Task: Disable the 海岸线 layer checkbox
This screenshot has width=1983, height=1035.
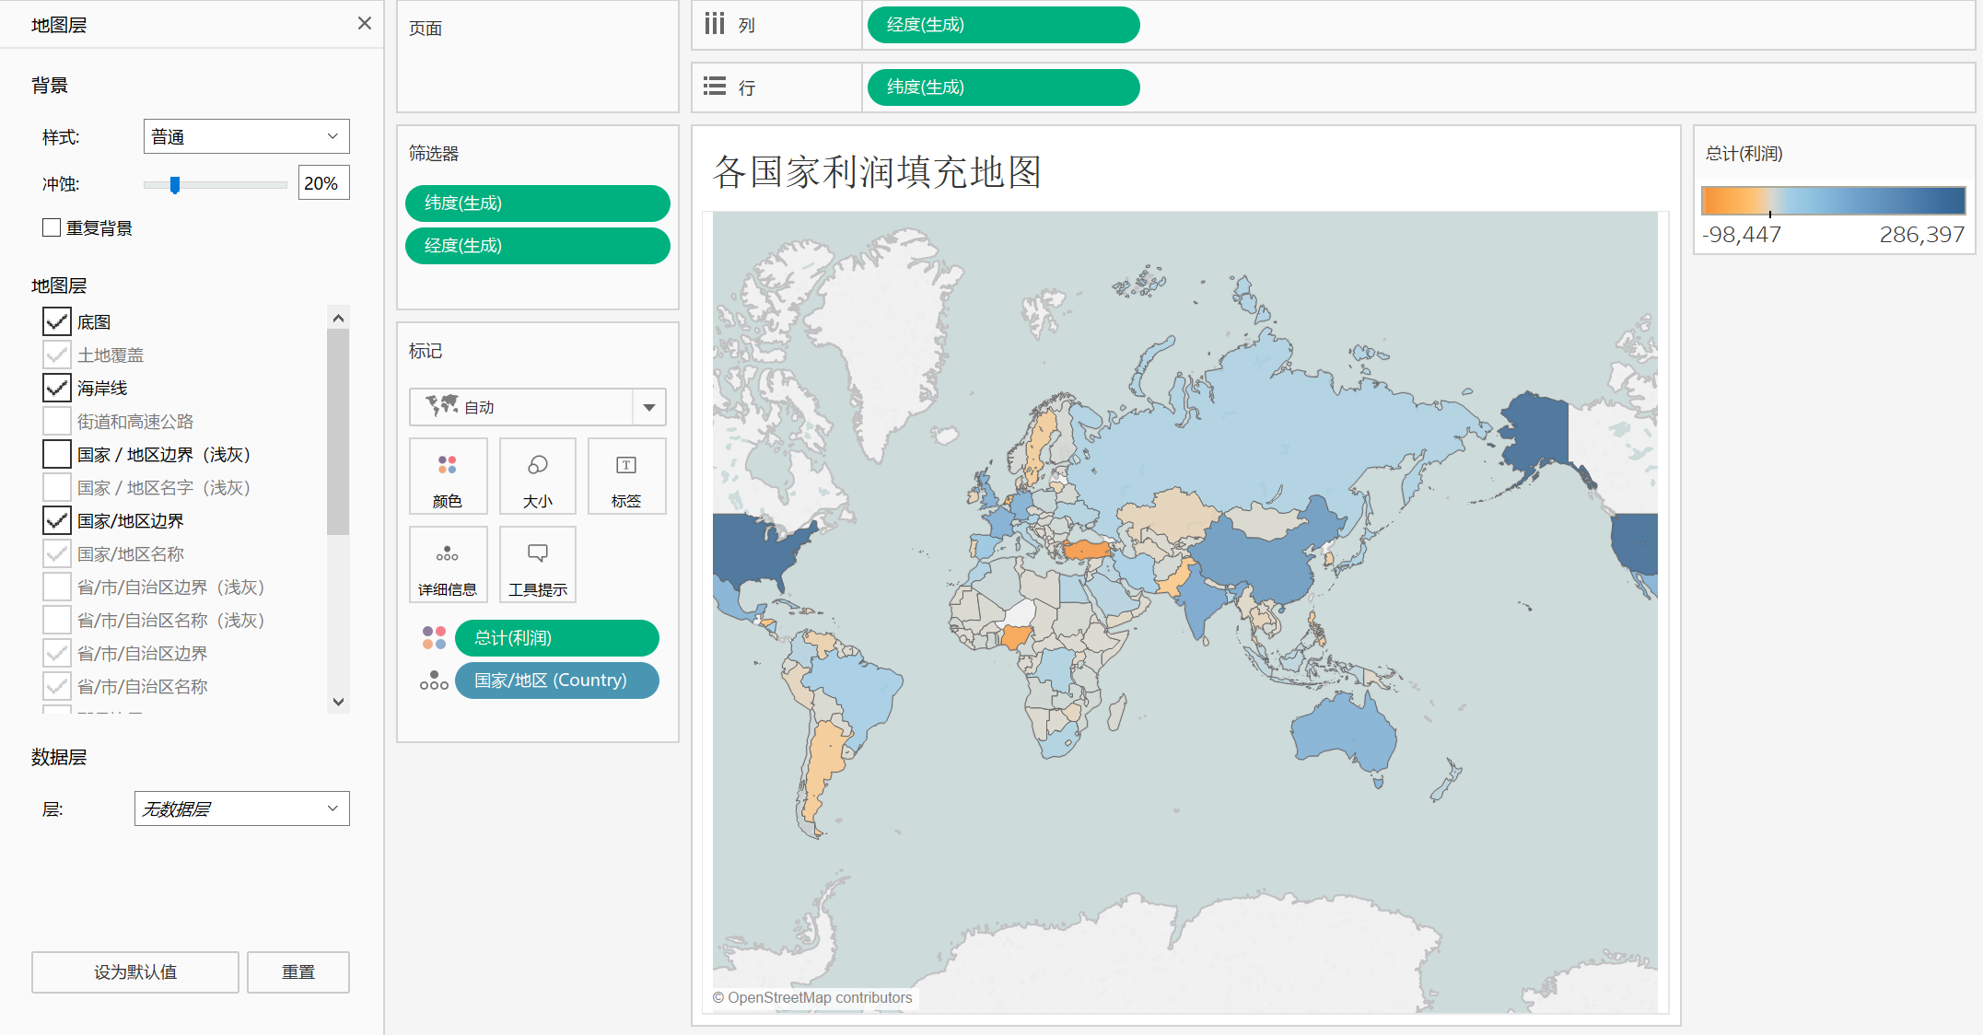Action: coord(56,387)
